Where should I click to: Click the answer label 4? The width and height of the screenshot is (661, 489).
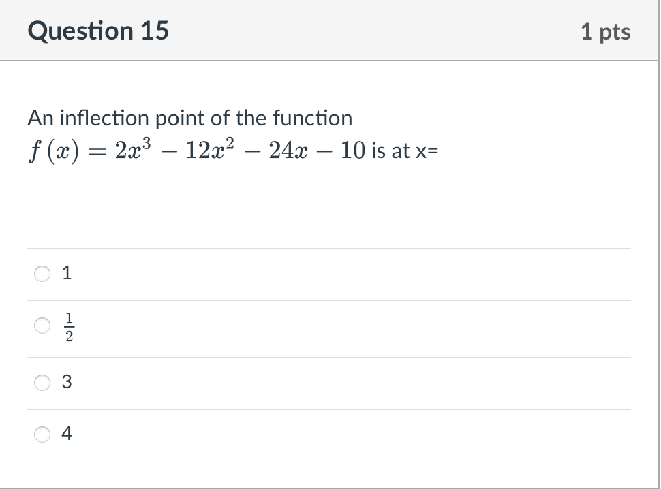pos(67,432)
